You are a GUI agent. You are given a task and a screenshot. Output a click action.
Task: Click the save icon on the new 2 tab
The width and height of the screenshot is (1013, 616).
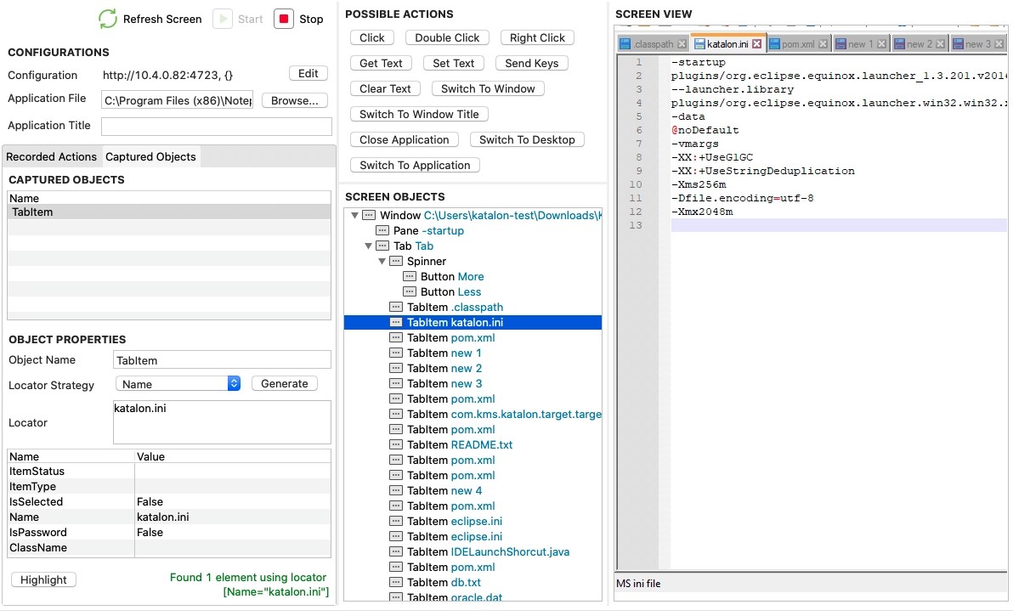click(900, 42)
